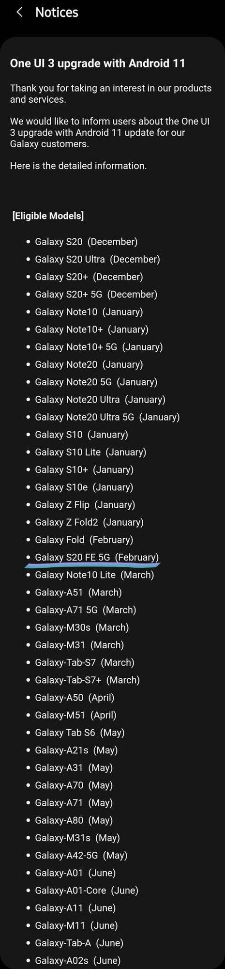Select the Notices header title
Viewport: 225px width, 969px height.
coord(57,12)
